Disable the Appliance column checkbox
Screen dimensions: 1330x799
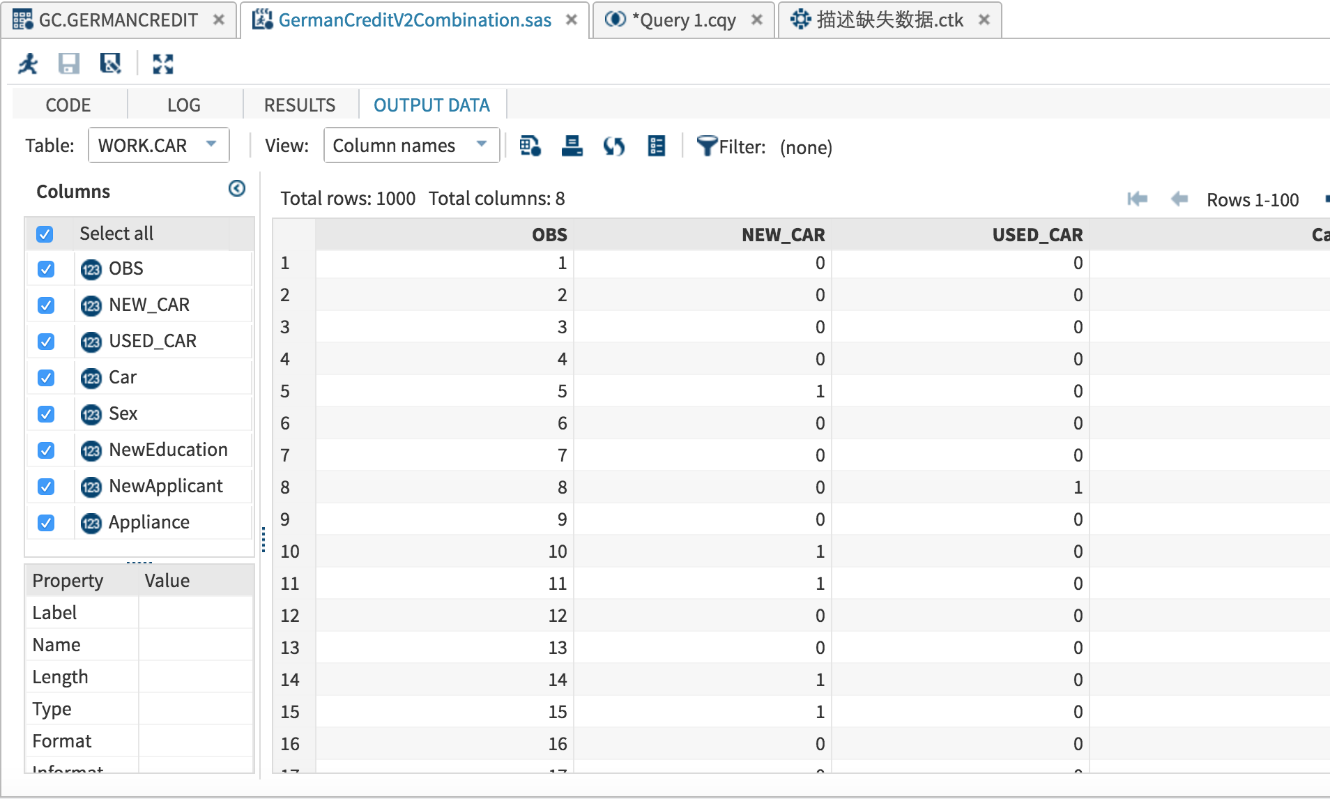pos(46,522)
